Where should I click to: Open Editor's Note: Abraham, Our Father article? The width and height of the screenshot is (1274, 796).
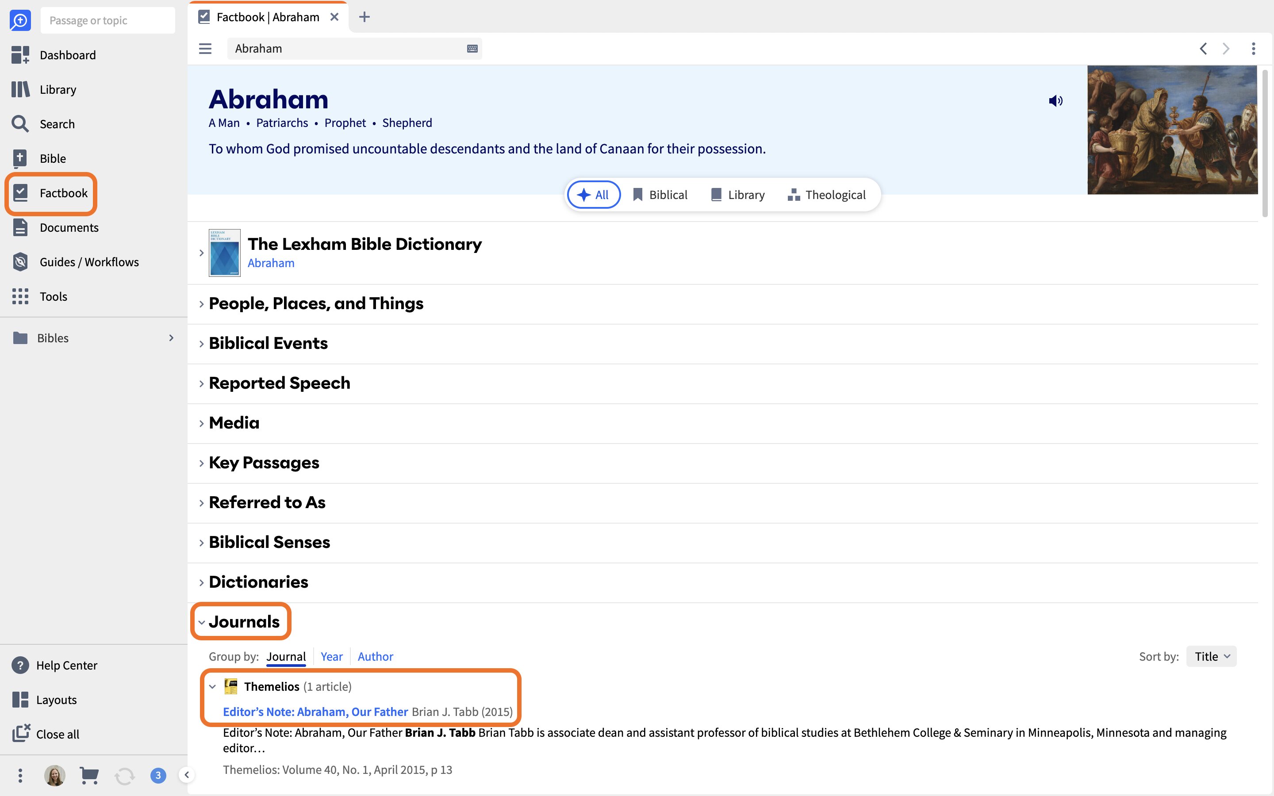pos(315,712)
